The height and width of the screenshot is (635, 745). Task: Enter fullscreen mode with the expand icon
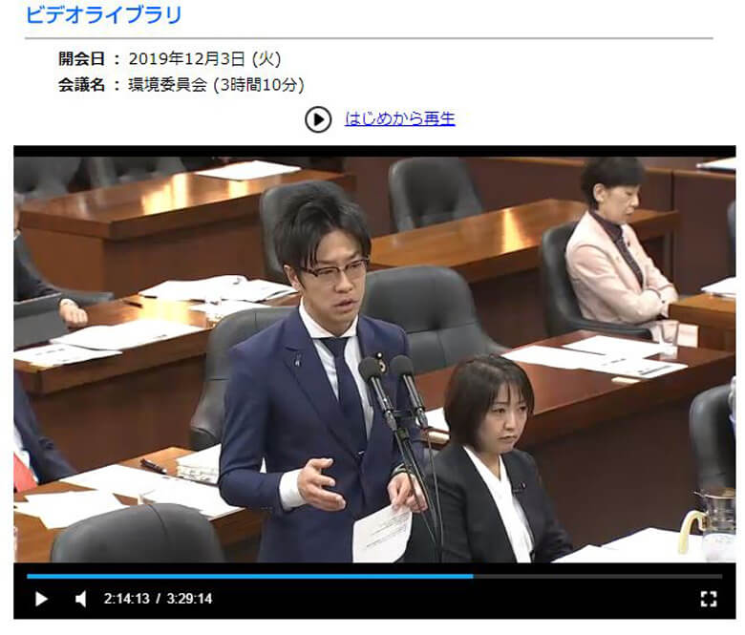(709, 599)
